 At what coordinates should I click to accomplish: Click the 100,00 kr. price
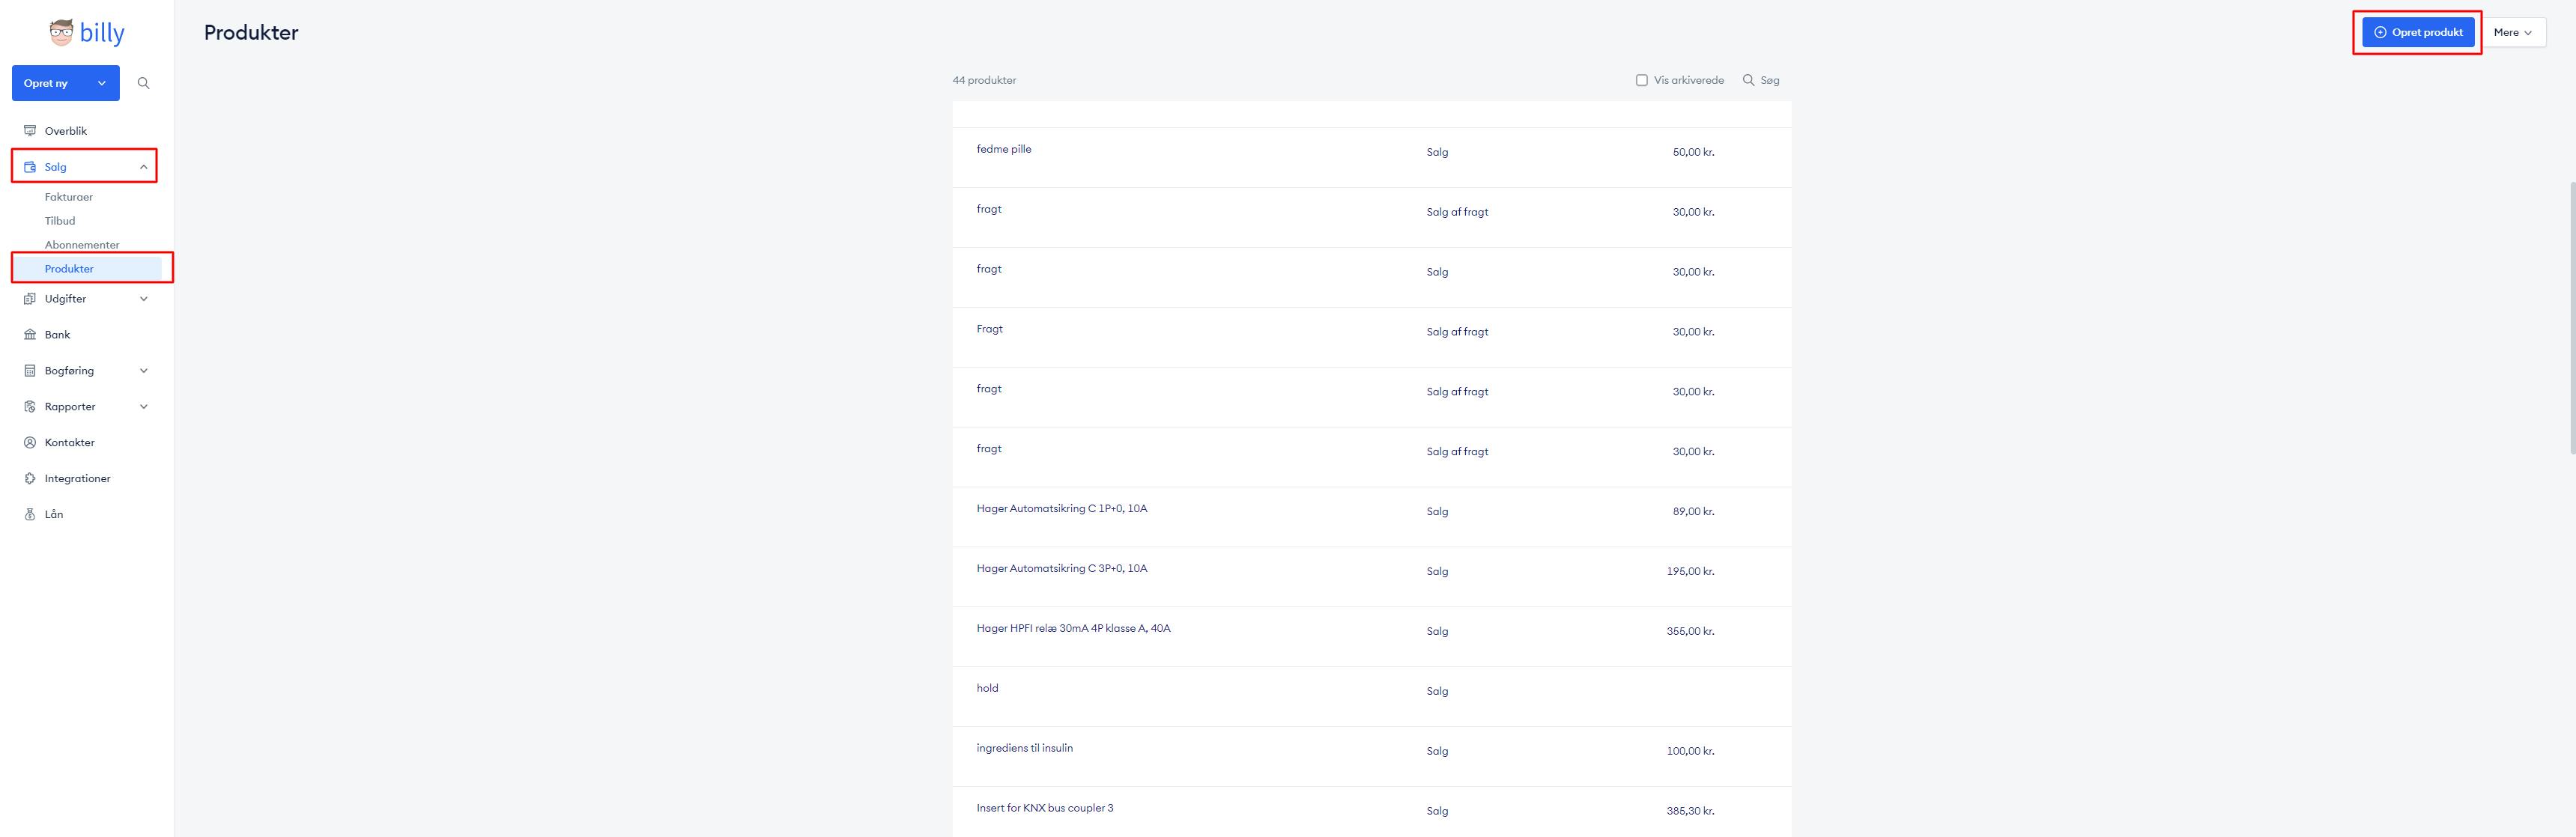(1690, 752)
